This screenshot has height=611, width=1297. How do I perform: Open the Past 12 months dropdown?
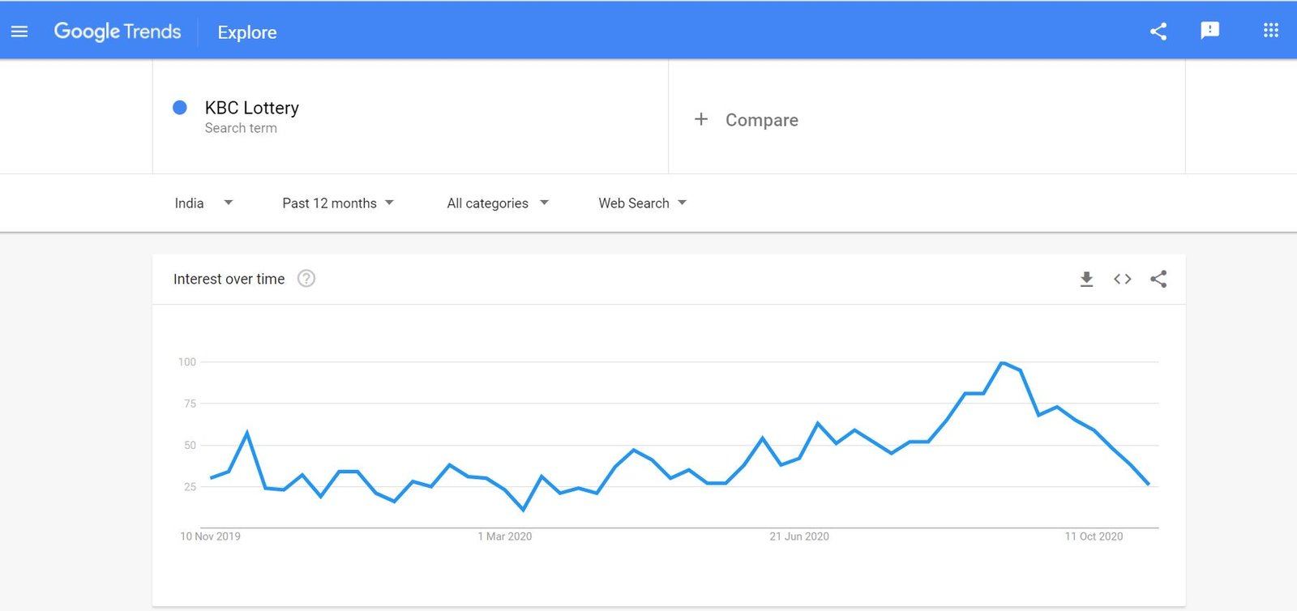pyautogui.click(x=337, y=203)
